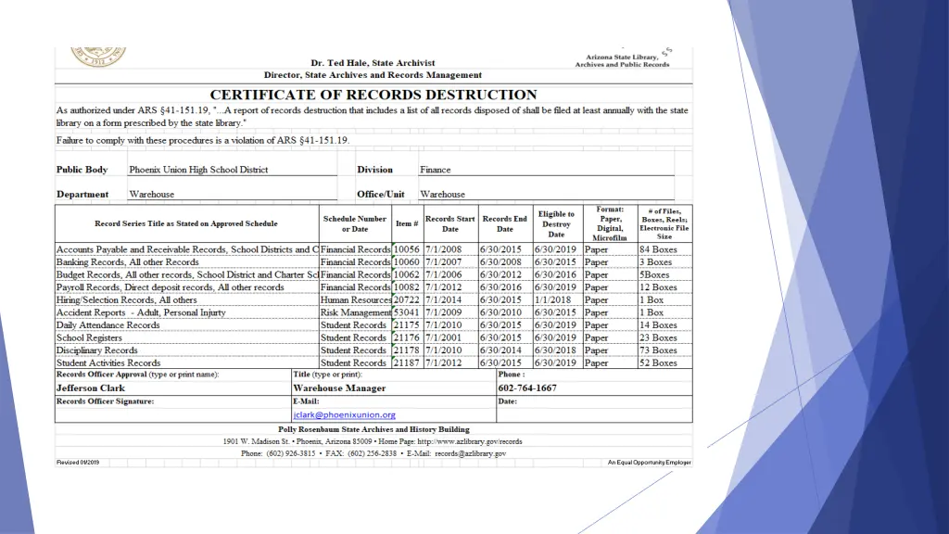Click the "# of Files, Boxes, Reels" column header
Screen dimensions: 949x534
click(664, 223)
